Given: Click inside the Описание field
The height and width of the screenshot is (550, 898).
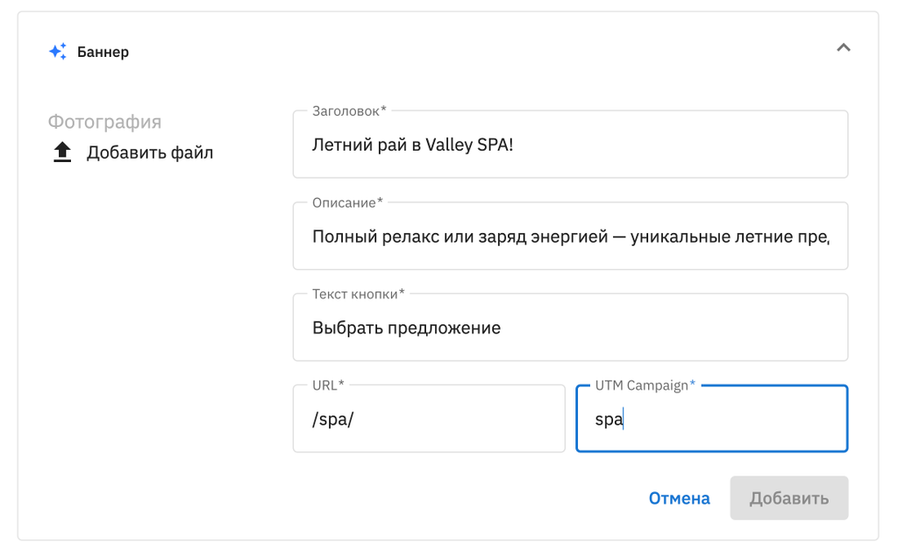Looking at the screenshot, I should 570,236.
